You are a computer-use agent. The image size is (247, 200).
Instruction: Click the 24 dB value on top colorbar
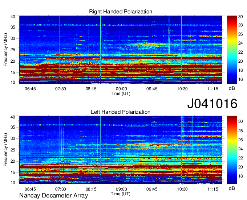click(x=240, y=43)
